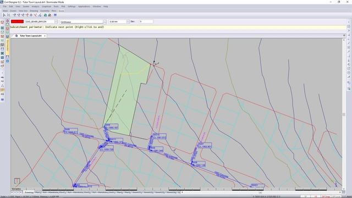352x198 pixels.
Task: Open the Graphical menu
Action: pyautogui.click(x=46, y=7)
